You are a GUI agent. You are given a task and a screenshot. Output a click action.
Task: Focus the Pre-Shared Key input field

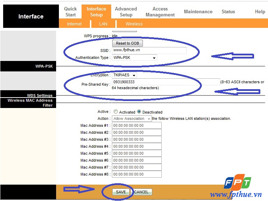pos(166,82)
